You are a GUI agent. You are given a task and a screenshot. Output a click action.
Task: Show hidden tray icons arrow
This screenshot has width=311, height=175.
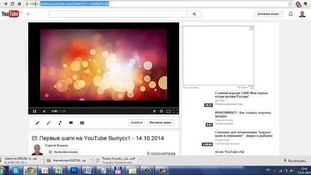point(275,171)
